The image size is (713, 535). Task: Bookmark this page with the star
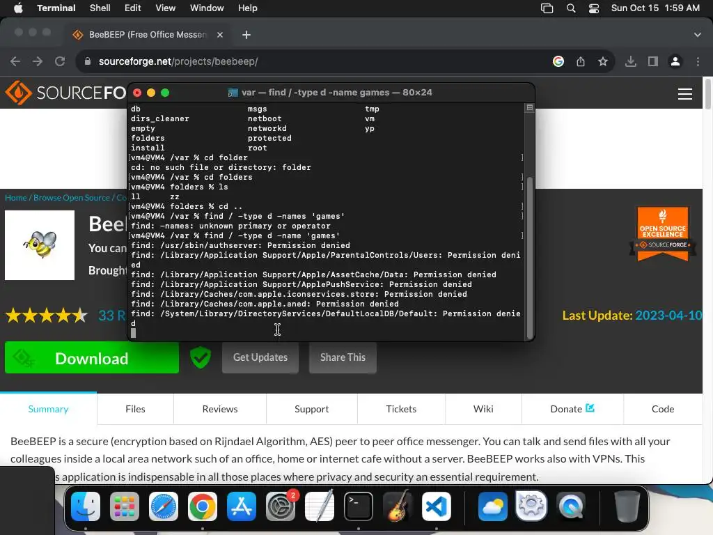click(602, 61)
